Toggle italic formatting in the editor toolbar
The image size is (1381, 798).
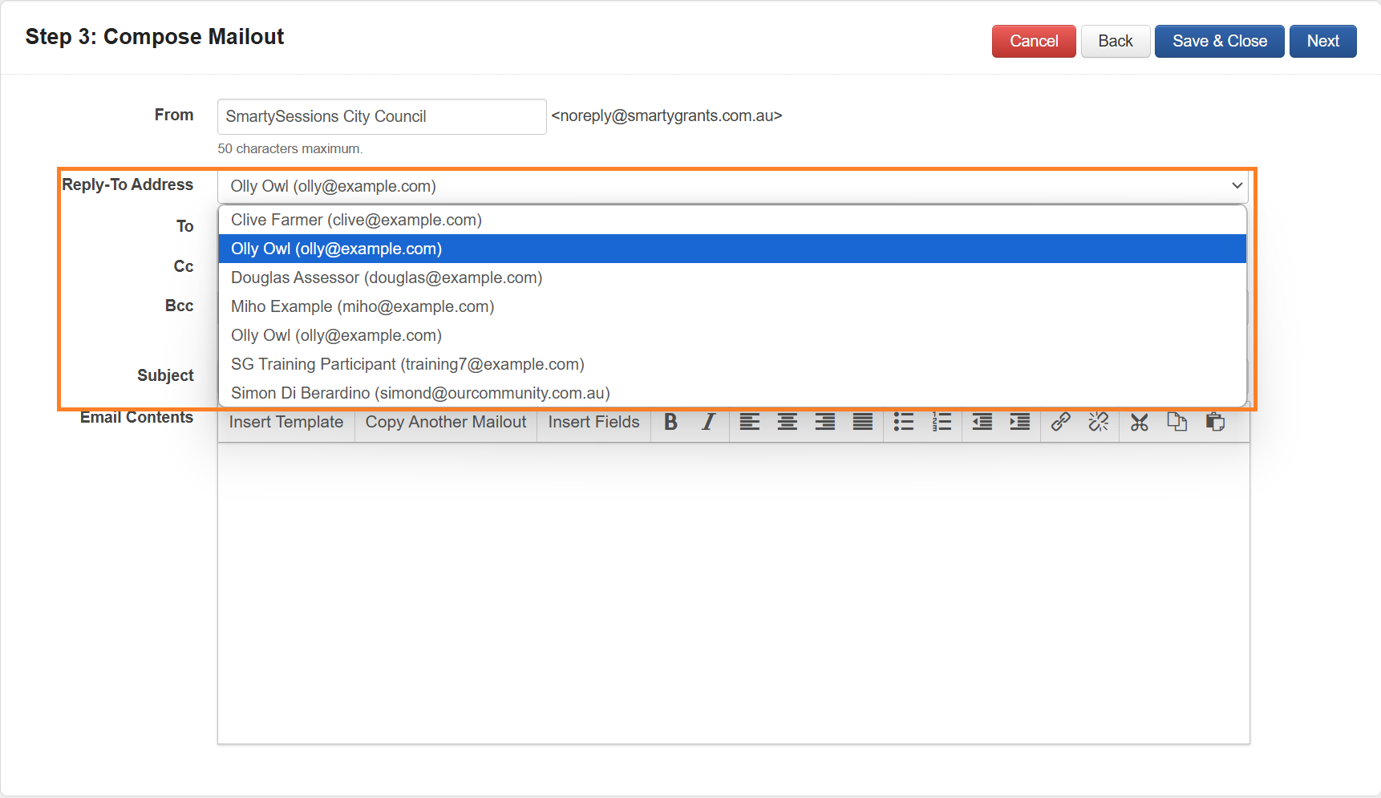[x=708, y=422]
